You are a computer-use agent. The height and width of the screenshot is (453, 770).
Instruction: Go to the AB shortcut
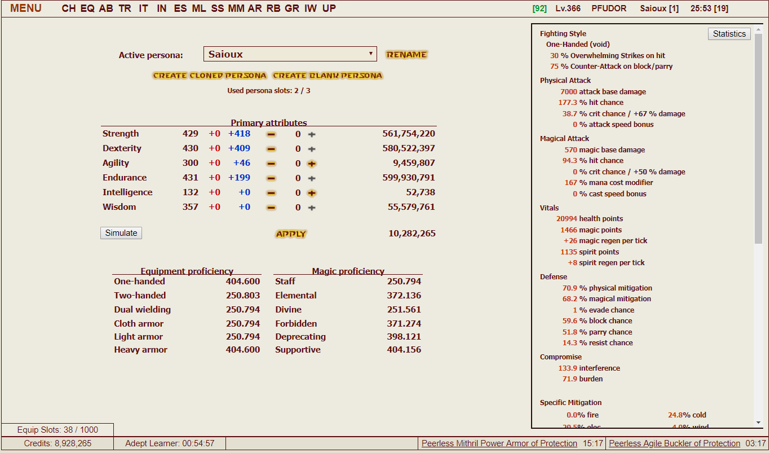click(x=106, y=8)
